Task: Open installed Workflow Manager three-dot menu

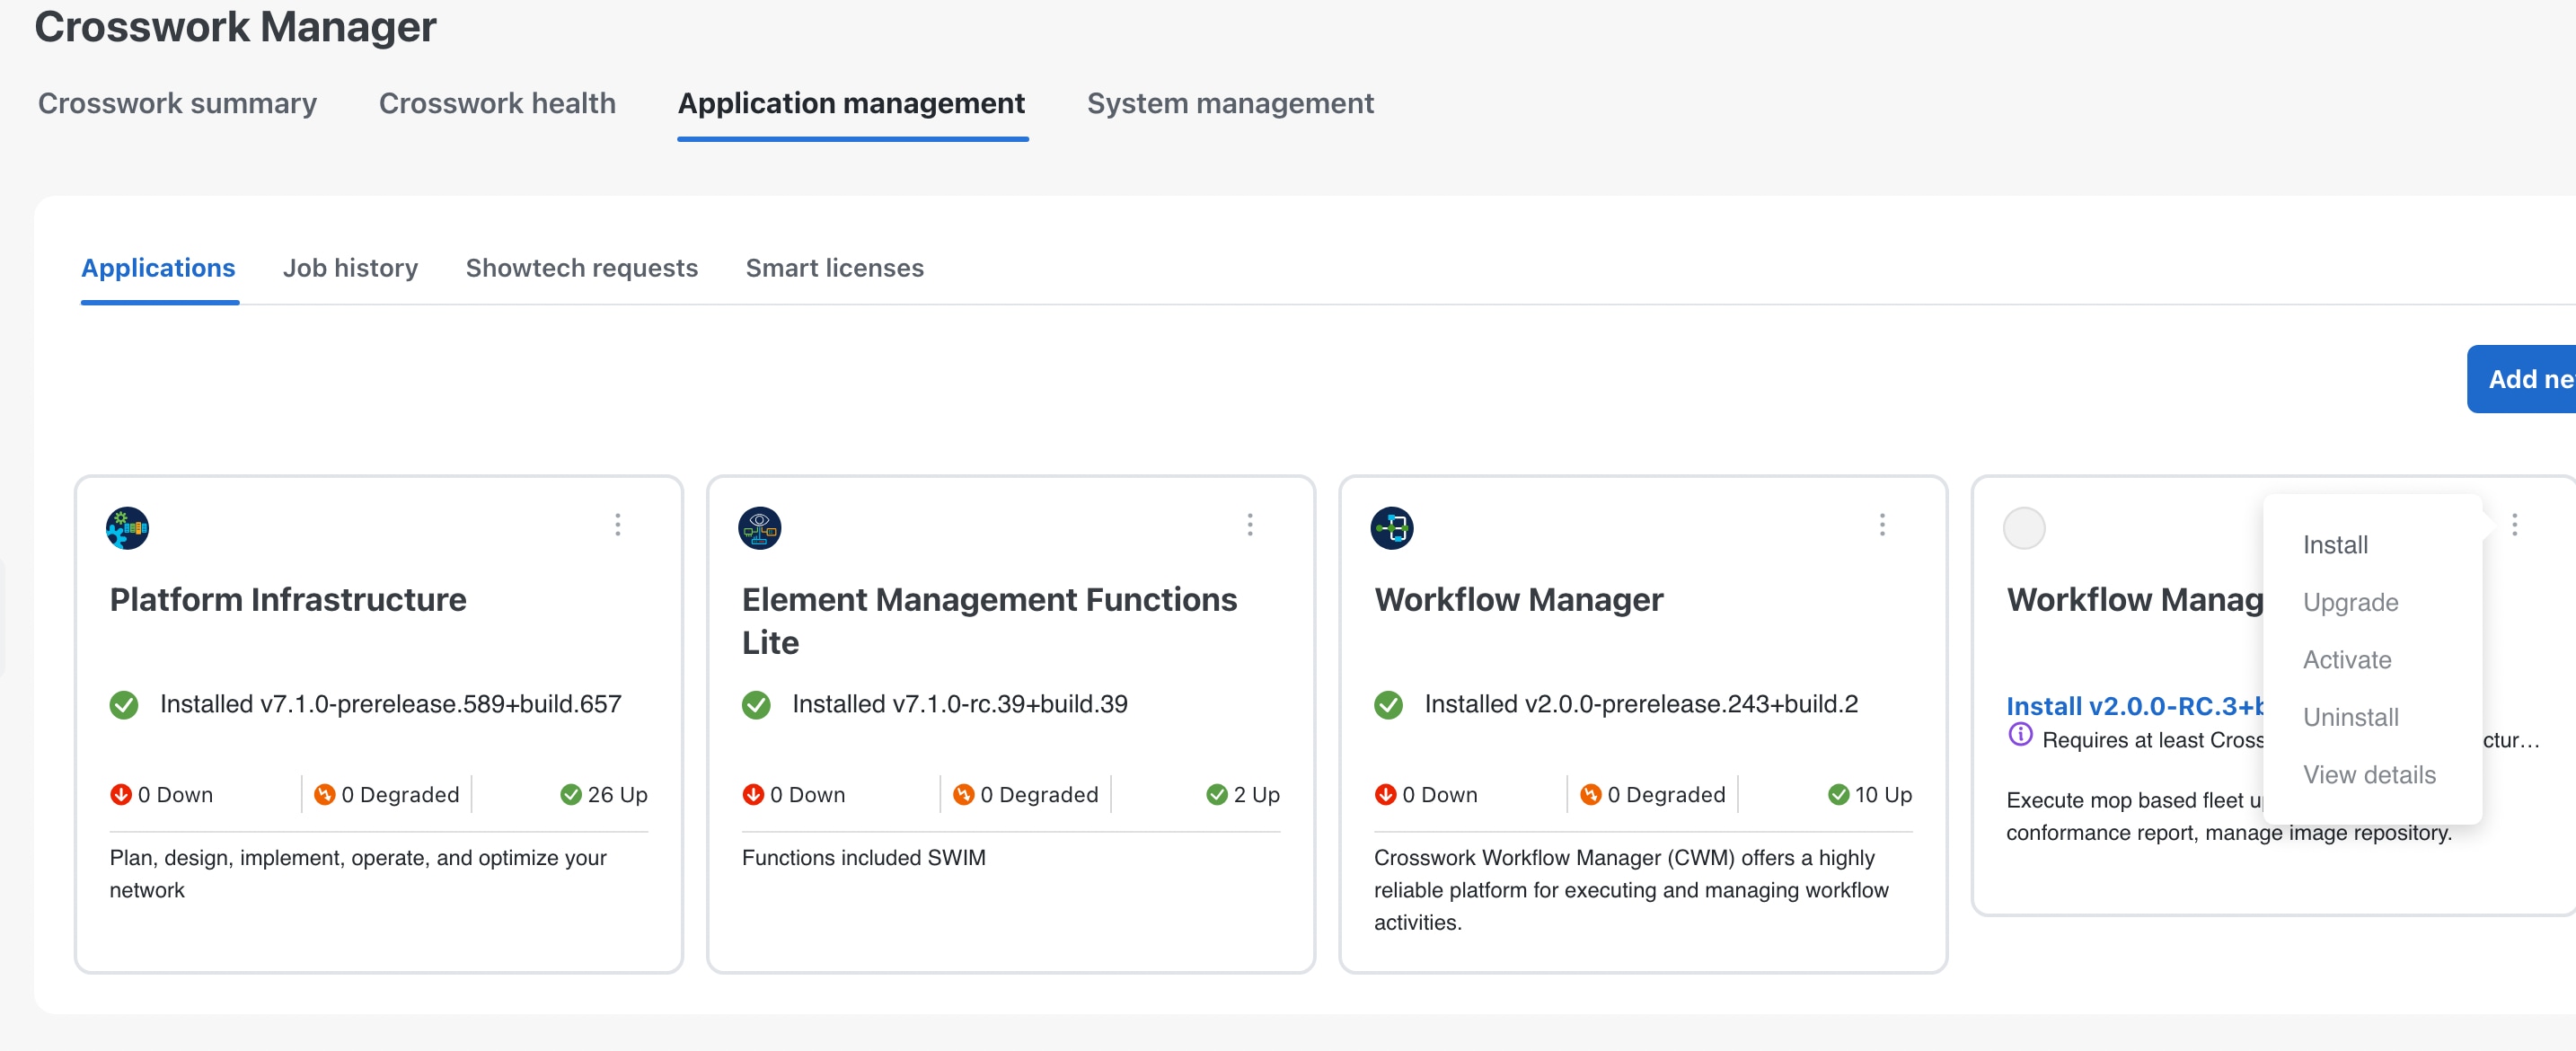Action: 1882,524
